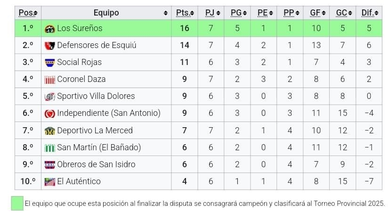Screen dimensions: 388x220
Task: Click the green champion legend color box
Action: click(x=17, y=204)
